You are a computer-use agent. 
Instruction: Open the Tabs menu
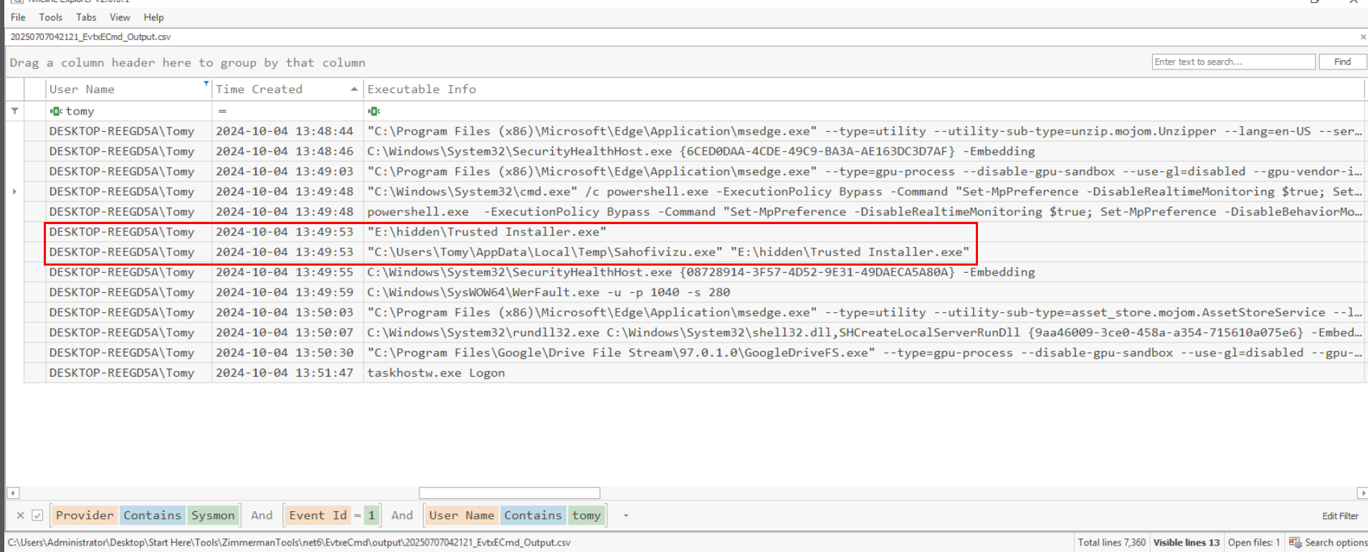[86, 17]
